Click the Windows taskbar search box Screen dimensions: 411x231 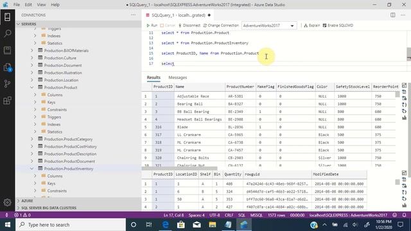point(71,225)
